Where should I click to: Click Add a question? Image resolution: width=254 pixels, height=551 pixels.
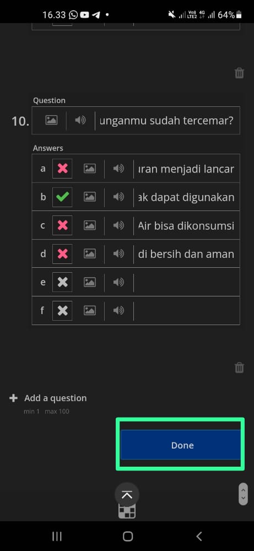(x=48, y=398)
